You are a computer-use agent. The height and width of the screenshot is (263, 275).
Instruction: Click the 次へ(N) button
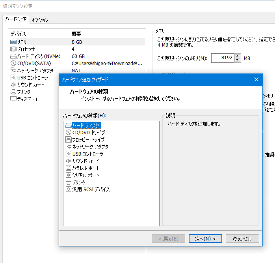click(x=205, y=239)
